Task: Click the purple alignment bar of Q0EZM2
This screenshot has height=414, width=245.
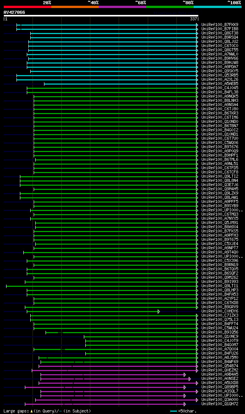Action: (x=114, y=370)
